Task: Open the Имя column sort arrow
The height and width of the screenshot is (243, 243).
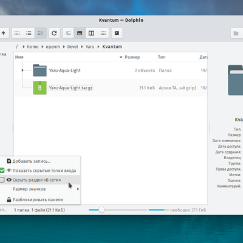Action: click(121, 57)
